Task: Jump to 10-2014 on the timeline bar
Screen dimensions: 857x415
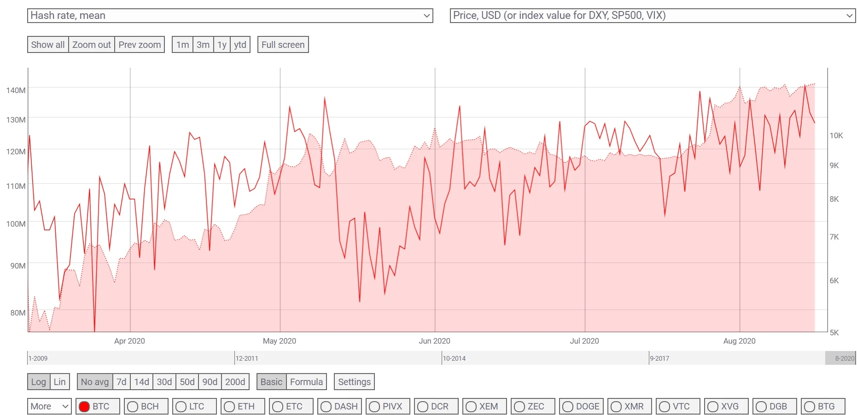Action: [x=454, y=358]
